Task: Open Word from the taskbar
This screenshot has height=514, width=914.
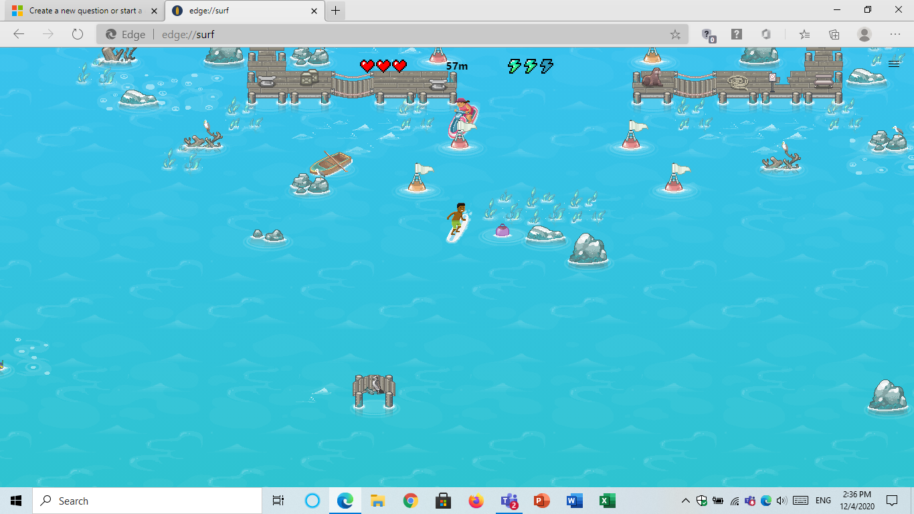Action: [574, 501]
